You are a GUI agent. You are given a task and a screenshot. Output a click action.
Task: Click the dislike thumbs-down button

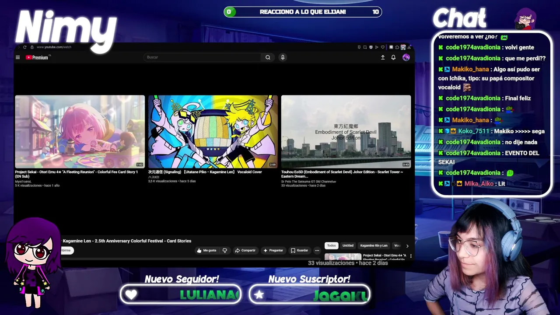point(225,250)
